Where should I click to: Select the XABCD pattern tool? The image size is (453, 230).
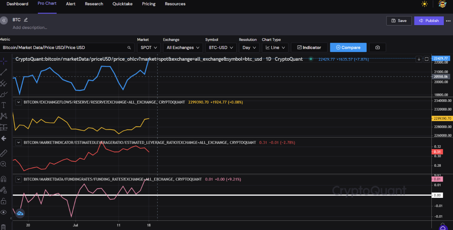(4, 116)
